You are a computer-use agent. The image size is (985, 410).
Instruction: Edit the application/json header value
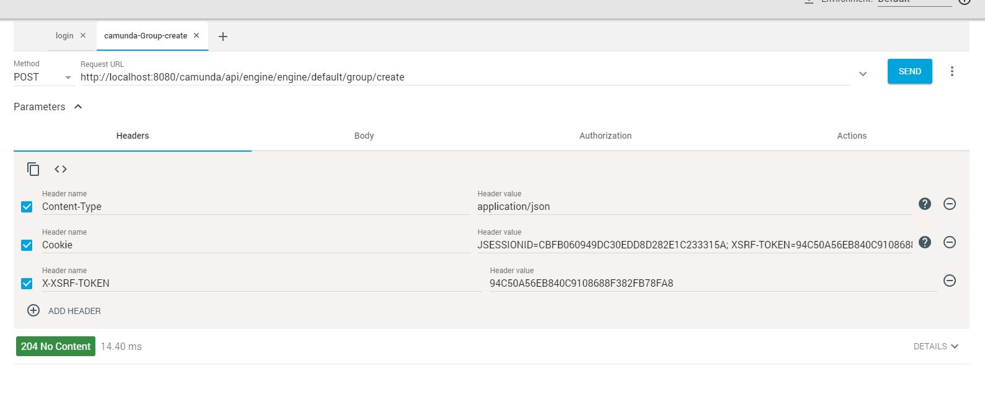coord(694,206)
